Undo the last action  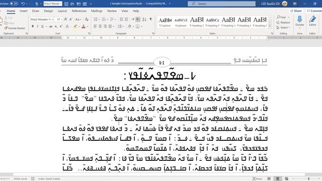pos(23,4)
